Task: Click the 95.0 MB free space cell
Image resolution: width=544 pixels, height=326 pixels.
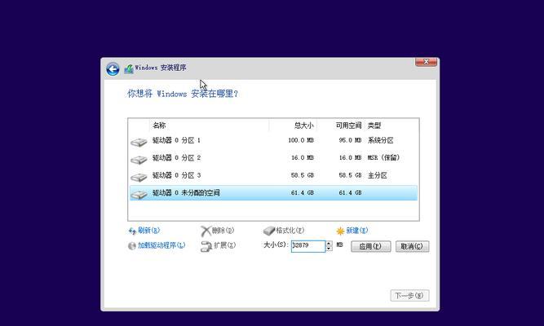Action: click(350, 140)
